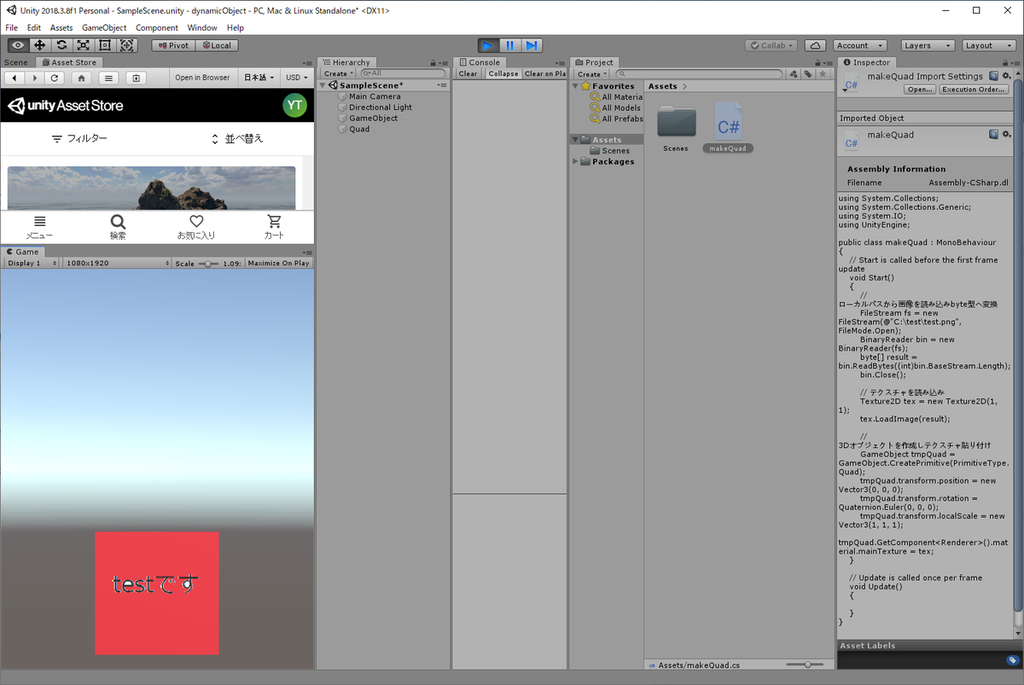Toggle the Inspector panel lock

click(1007, 62)
